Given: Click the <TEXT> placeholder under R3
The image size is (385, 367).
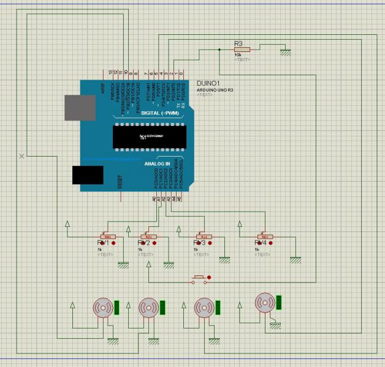Looking at the screenshot, I should point(242,59).
